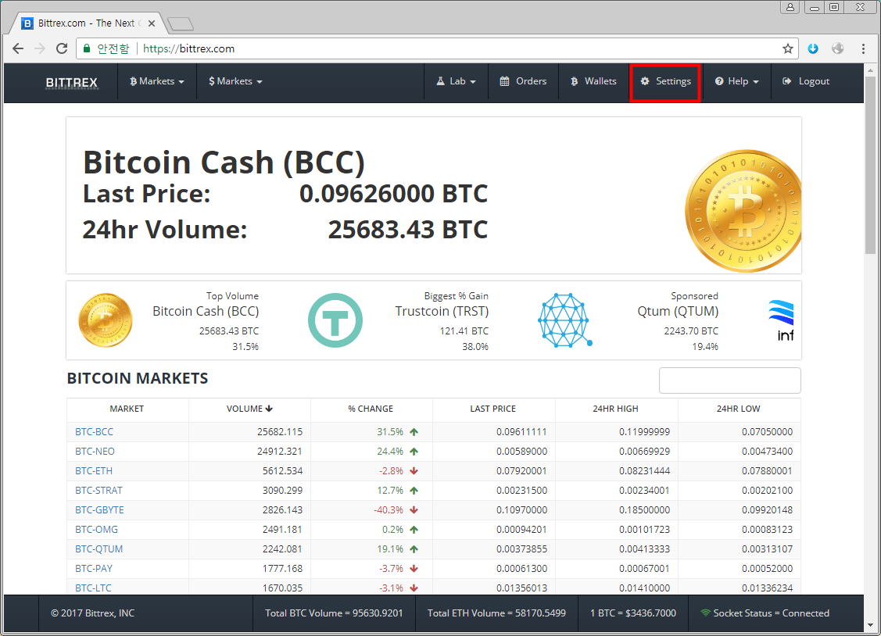The height and width of the screenshot is (636, 881).
Task: Expand the dollar Markets dropdown menu
Action: (x=235, y=81)
